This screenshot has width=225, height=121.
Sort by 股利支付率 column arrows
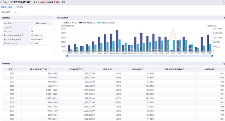[x=144, y=69]
